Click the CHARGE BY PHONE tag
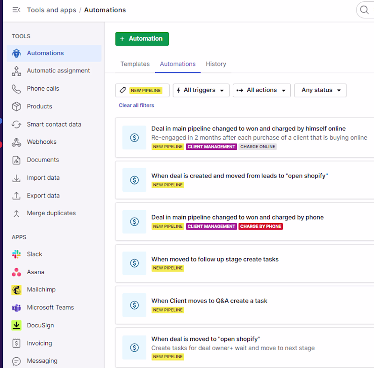 coord(260,226)
